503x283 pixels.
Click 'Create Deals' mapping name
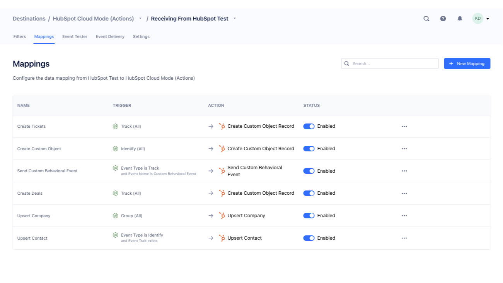(30, 193)
